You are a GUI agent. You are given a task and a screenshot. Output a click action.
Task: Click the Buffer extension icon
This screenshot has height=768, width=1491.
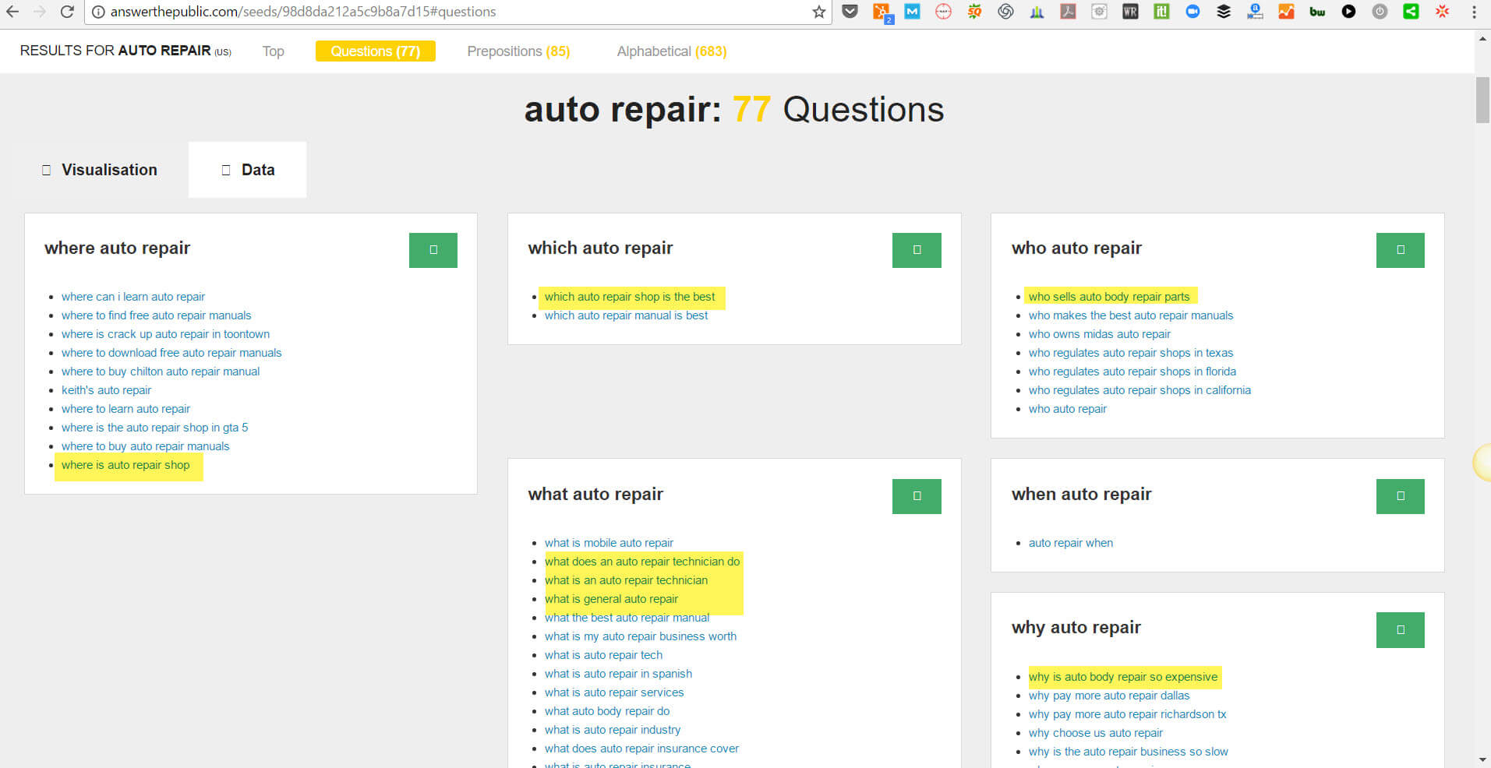click(x=1224, y=12)
